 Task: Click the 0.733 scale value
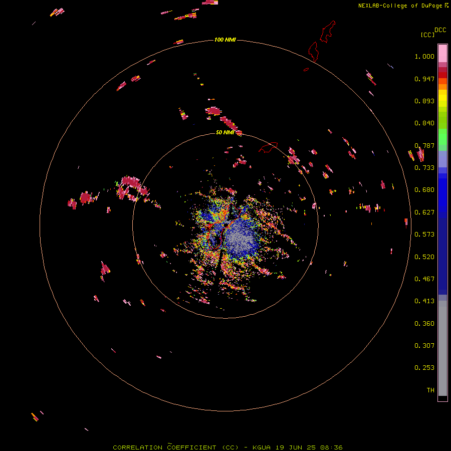click(424, 168)
